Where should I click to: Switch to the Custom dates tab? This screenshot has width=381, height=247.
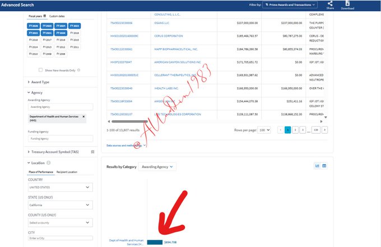coord(57,16)
